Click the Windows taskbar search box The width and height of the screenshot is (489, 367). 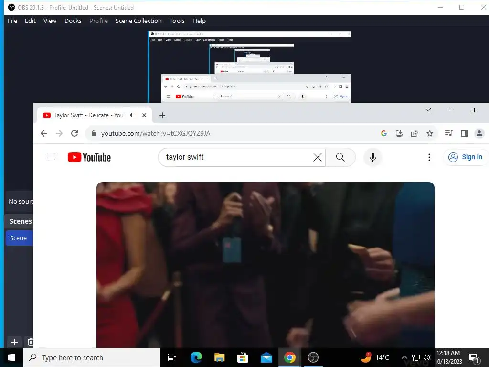pos(92,357)
